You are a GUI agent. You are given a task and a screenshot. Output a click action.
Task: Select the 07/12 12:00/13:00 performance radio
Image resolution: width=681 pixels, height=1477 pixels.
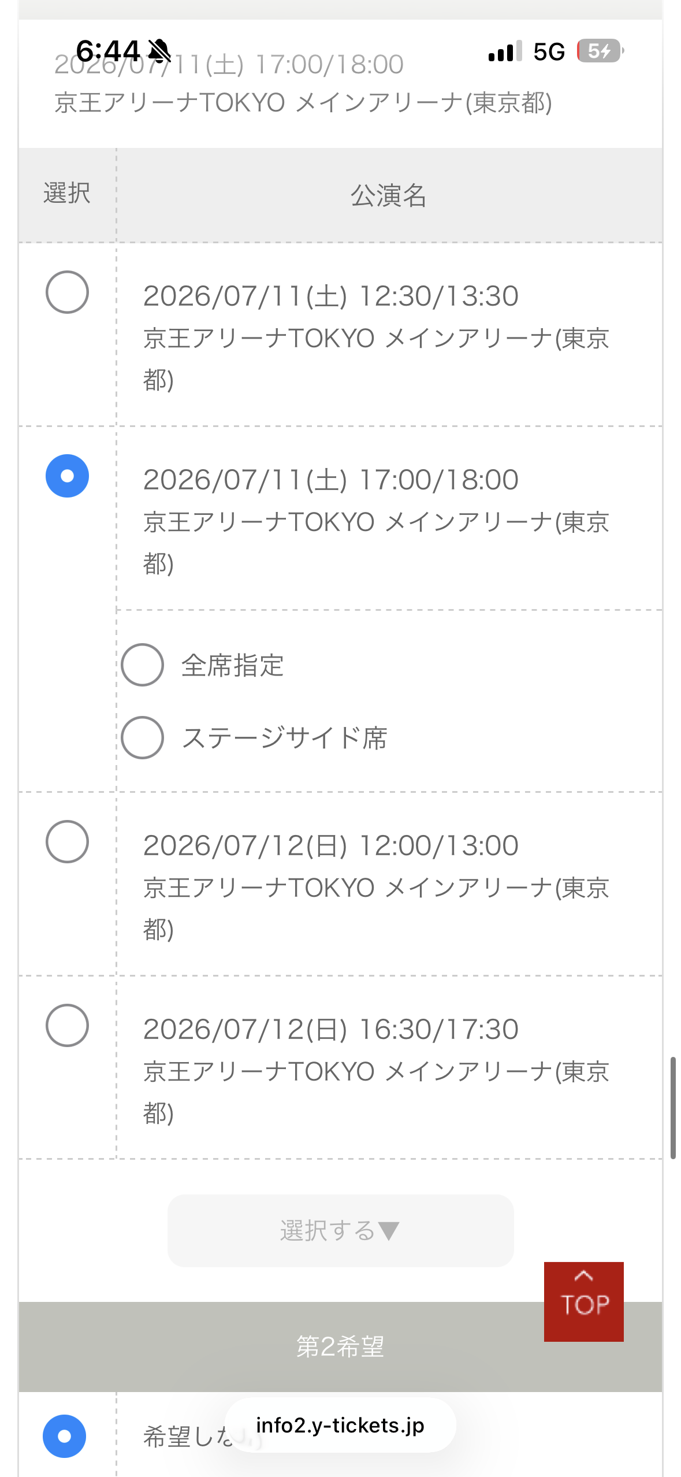[x=67, y=842]
